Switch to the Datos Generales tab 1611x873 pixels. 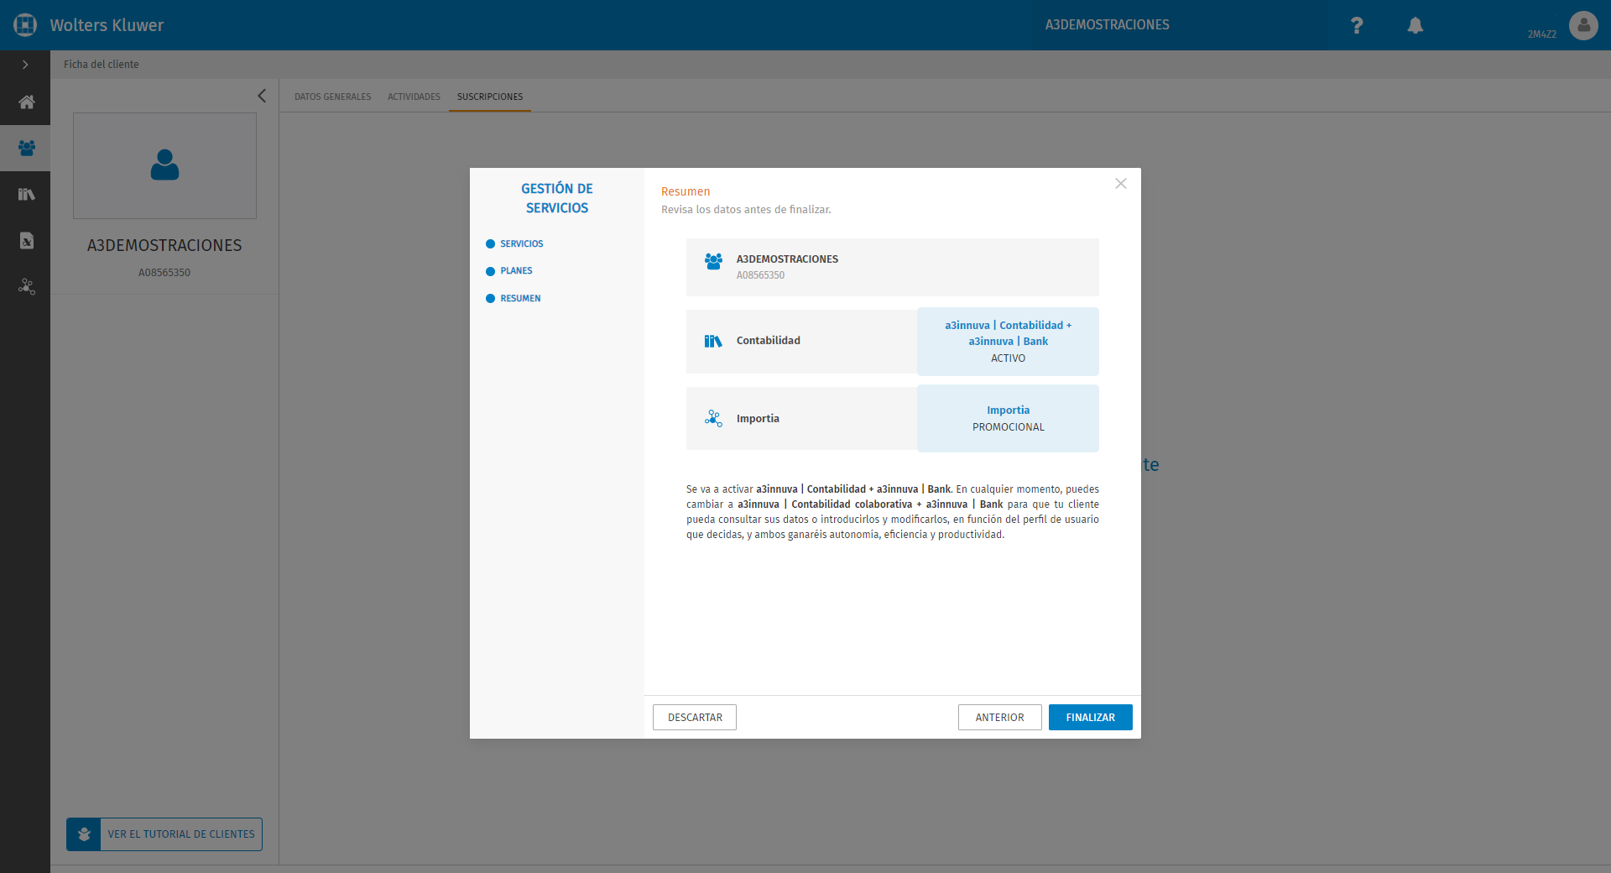coord(332,97)
